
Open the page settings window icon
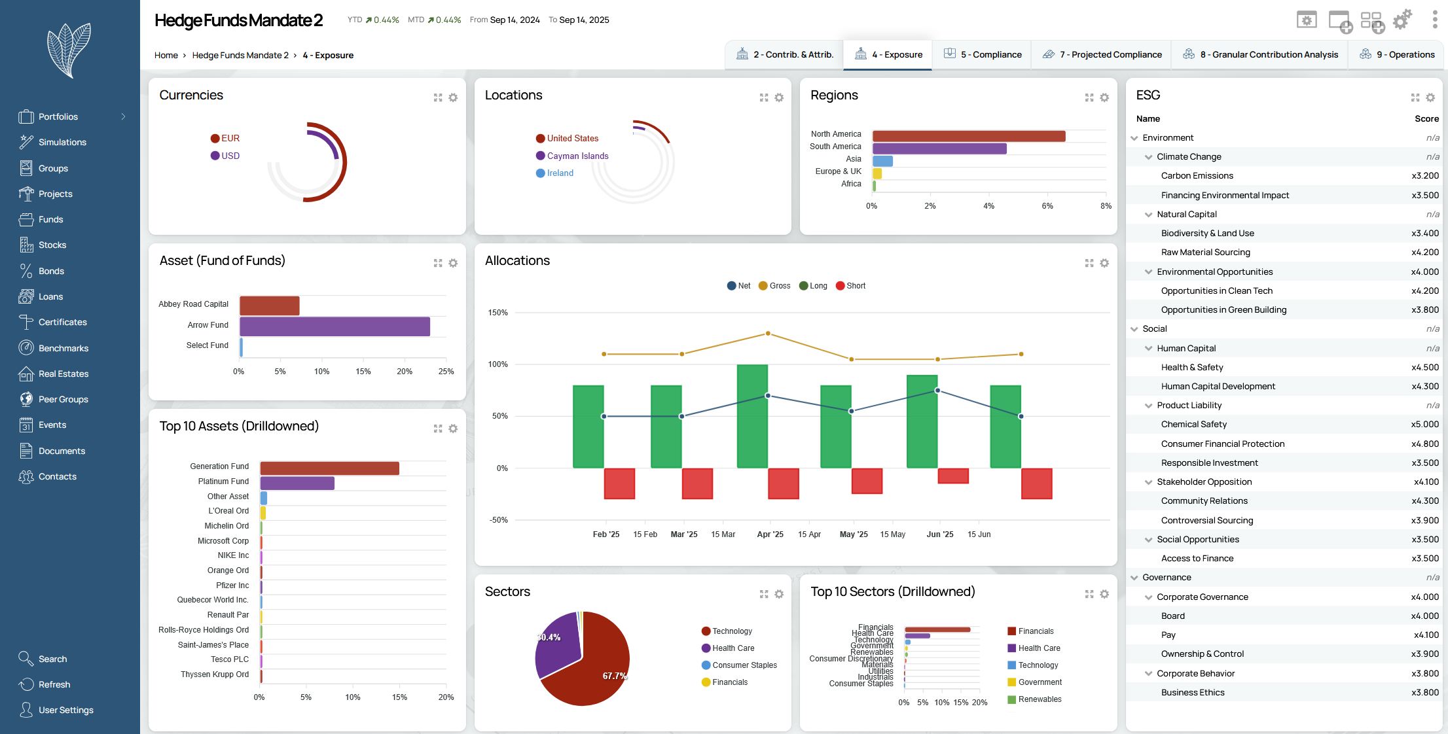(x=1307, y=20)
